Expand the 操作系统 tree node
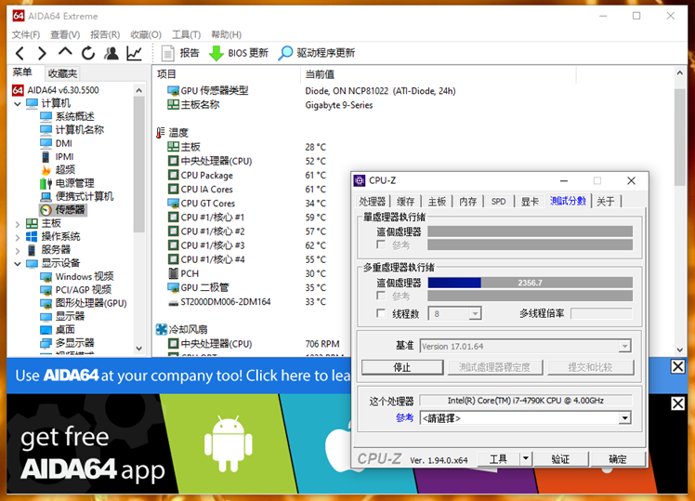Screen dimensions: 695x501 (18, 237)
